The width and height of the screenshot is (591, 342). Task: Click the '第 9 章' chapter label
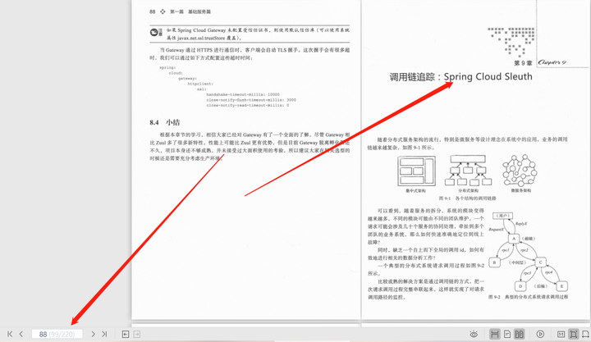pyautogui.click(x=523, y=63)
